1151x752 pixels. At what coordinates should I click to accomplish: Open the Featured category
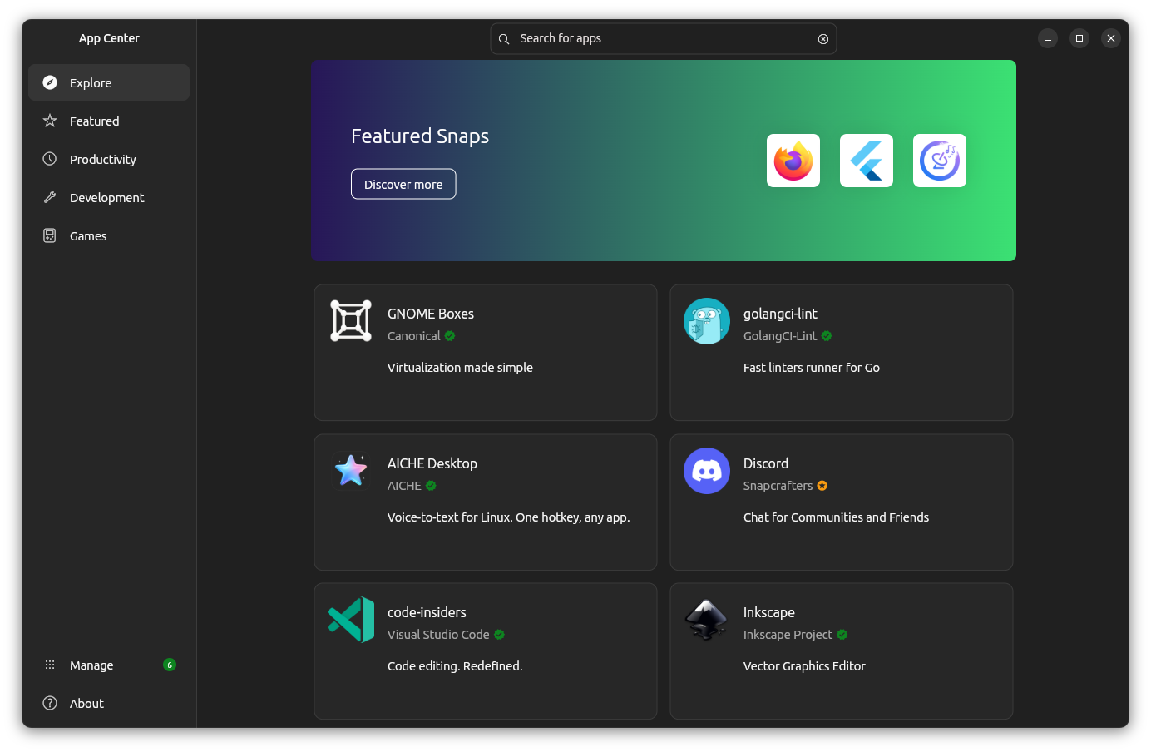109,121
